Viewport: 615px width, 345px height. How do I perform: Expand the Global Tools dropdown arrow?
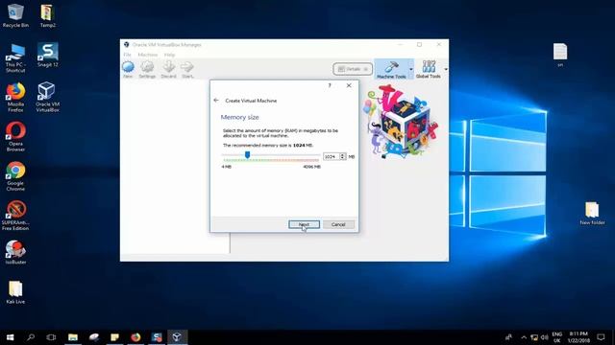click(x=446, y=70)
